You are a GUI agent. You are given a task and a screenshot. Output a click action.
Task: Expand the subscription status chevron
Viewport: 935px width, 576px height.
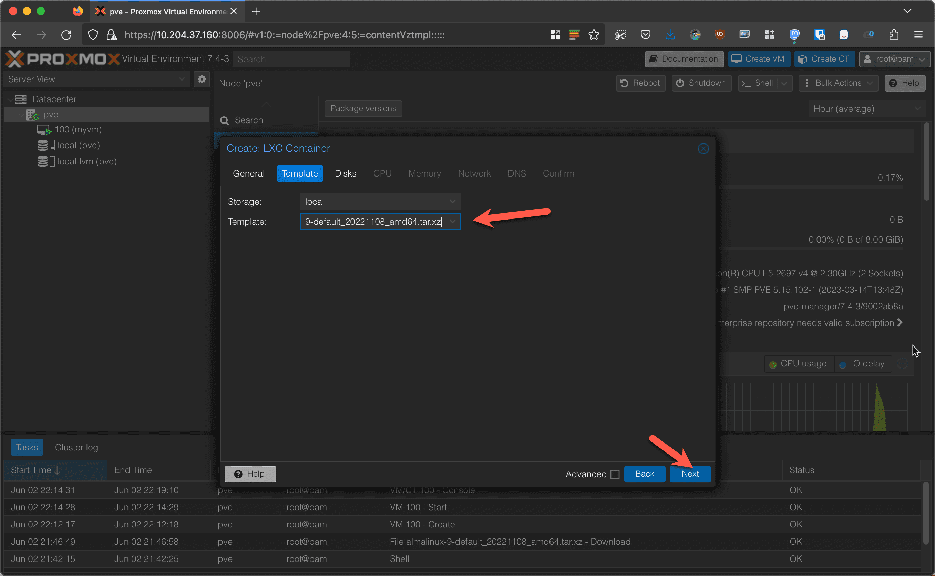tap(900, 322)
